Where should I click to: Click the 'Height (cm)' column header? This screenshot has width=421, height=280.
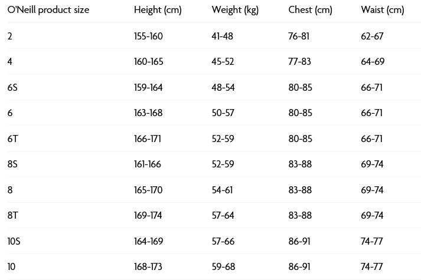[x=158, y=10]
